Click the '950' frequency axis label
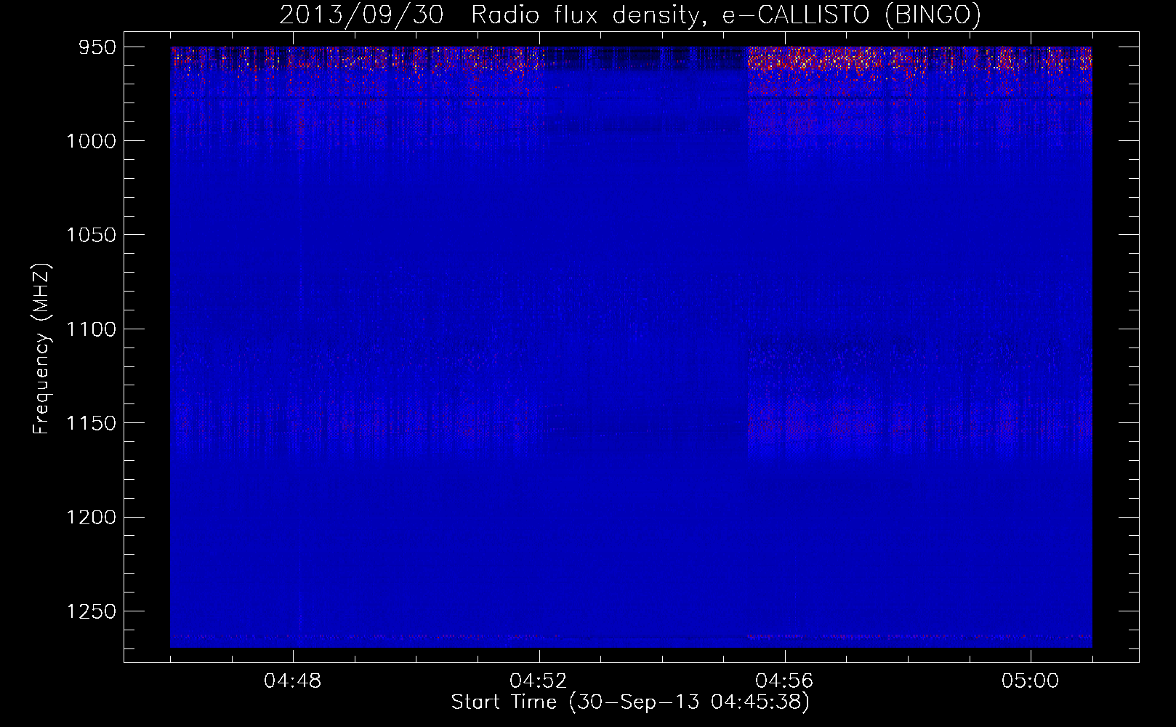 pyautogui.click(x=97, y=47)
